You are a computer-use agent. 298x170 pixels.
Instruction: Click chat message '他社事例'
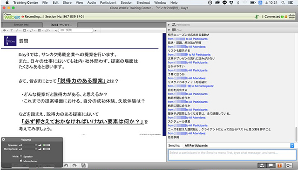click(173, 137)
